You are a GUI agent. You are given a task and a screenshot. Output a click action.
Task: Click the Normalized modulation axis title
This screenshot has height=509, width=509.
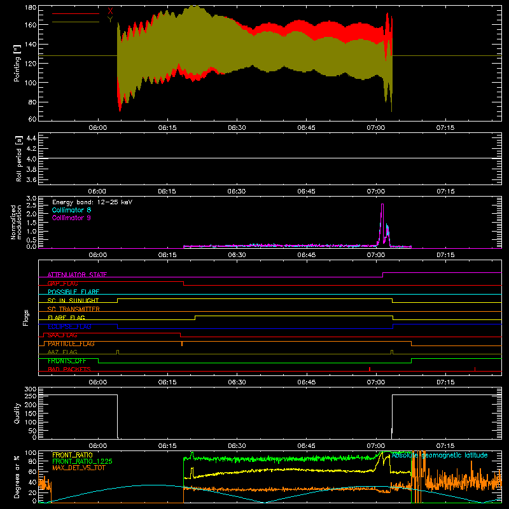pos(17,222)
